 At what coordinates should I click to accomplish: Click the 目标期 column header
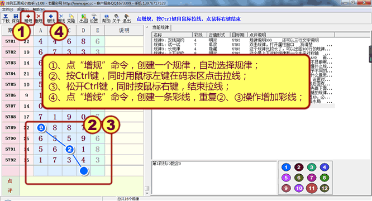[239, 35]
